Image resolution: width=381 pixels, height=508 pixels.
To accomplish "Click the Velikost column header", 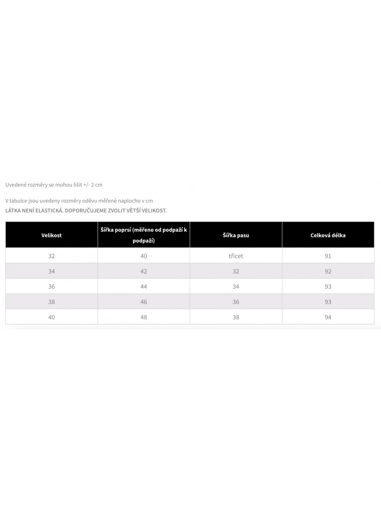I will click(x=52, y=235).
